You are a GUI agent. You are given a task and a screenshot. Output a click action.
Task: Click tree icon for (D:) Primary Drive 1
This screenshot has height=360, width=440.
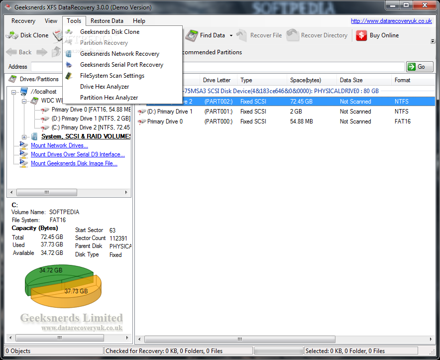click(45, 119)
